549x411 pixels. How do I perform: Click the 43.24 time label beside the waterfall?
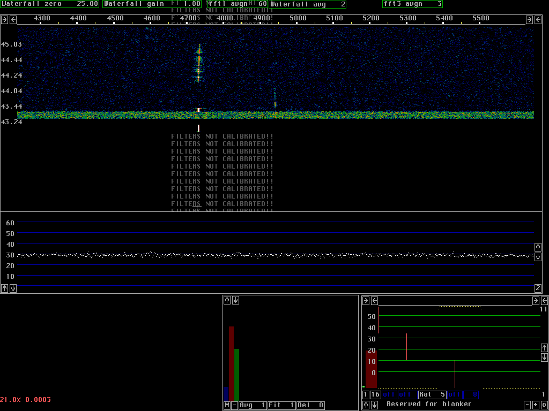[12, 122]
